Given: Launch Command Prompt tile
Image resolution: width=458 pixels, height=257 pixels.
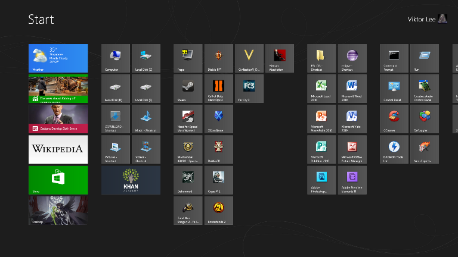Looking at the screenshot, I should [394, 58].
